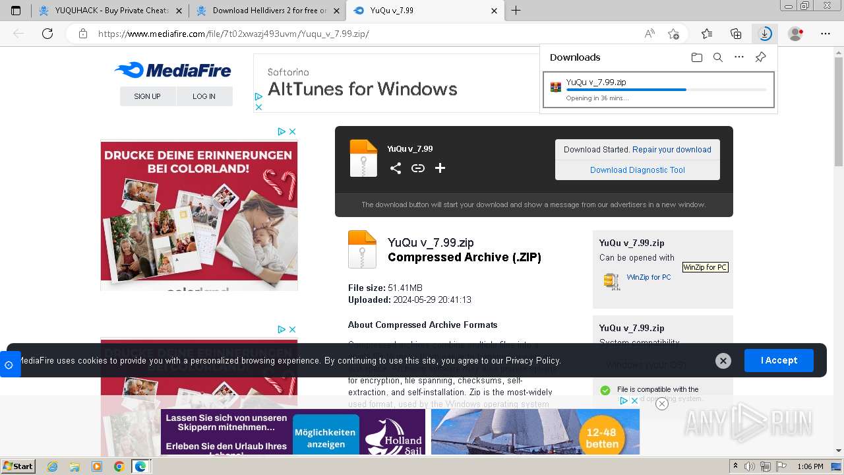Image resolution: width=844 pixels, height=475 pixels.
Task: Show hidden system tray icons
Action: pos(736,466)
